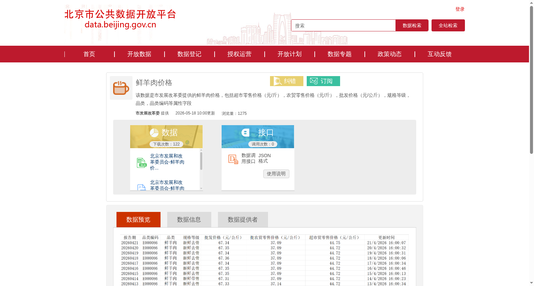Click the 订阅 button
This screenshot has height=286, width=534.
323,81
